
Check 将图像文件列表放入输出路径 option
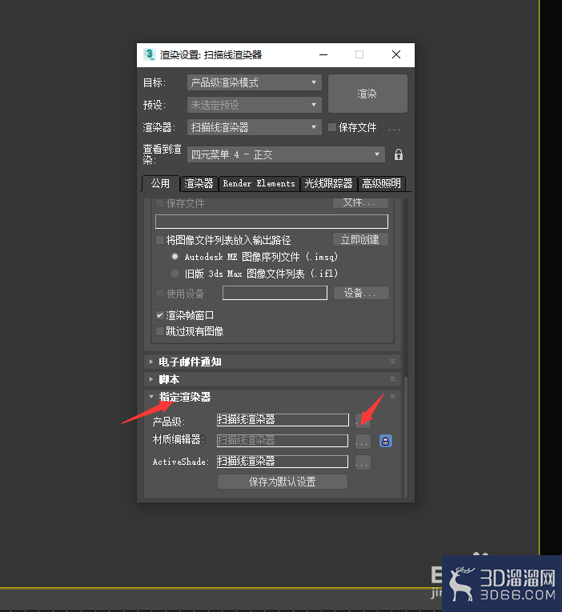159,240
